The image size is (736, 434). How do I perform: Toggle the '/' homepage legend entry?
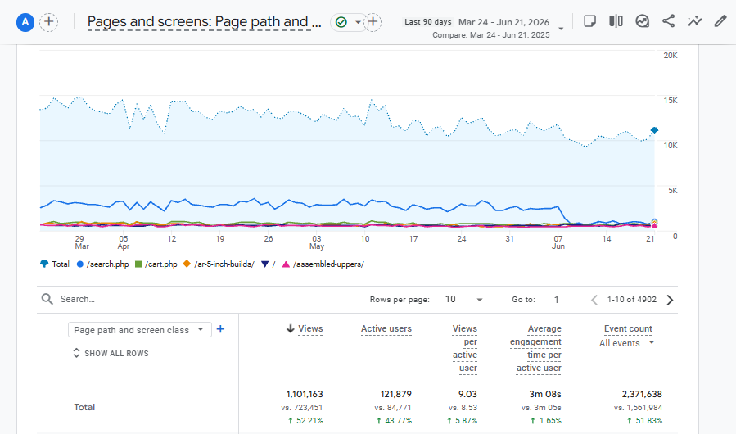(268, 264)
